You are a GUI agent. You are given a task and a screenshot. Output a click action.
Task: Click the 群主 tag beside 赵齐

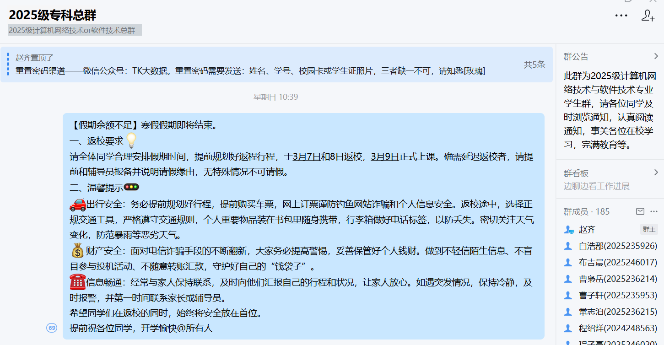tap(648, 229)
